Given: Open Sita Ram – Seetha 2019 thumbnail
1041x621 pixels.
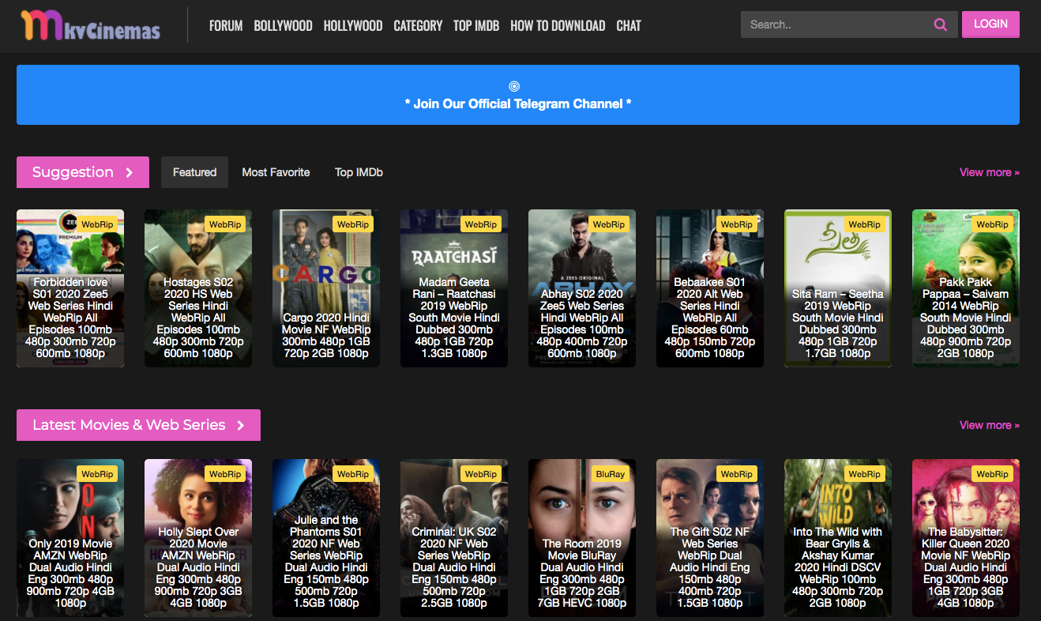Looking at the screenshot, I should click(838, 288).
